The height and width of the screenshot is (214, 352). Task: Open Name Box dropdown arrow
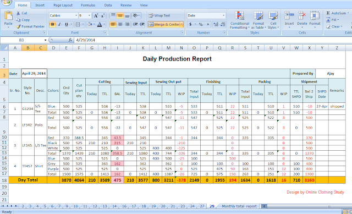(45, 40)
